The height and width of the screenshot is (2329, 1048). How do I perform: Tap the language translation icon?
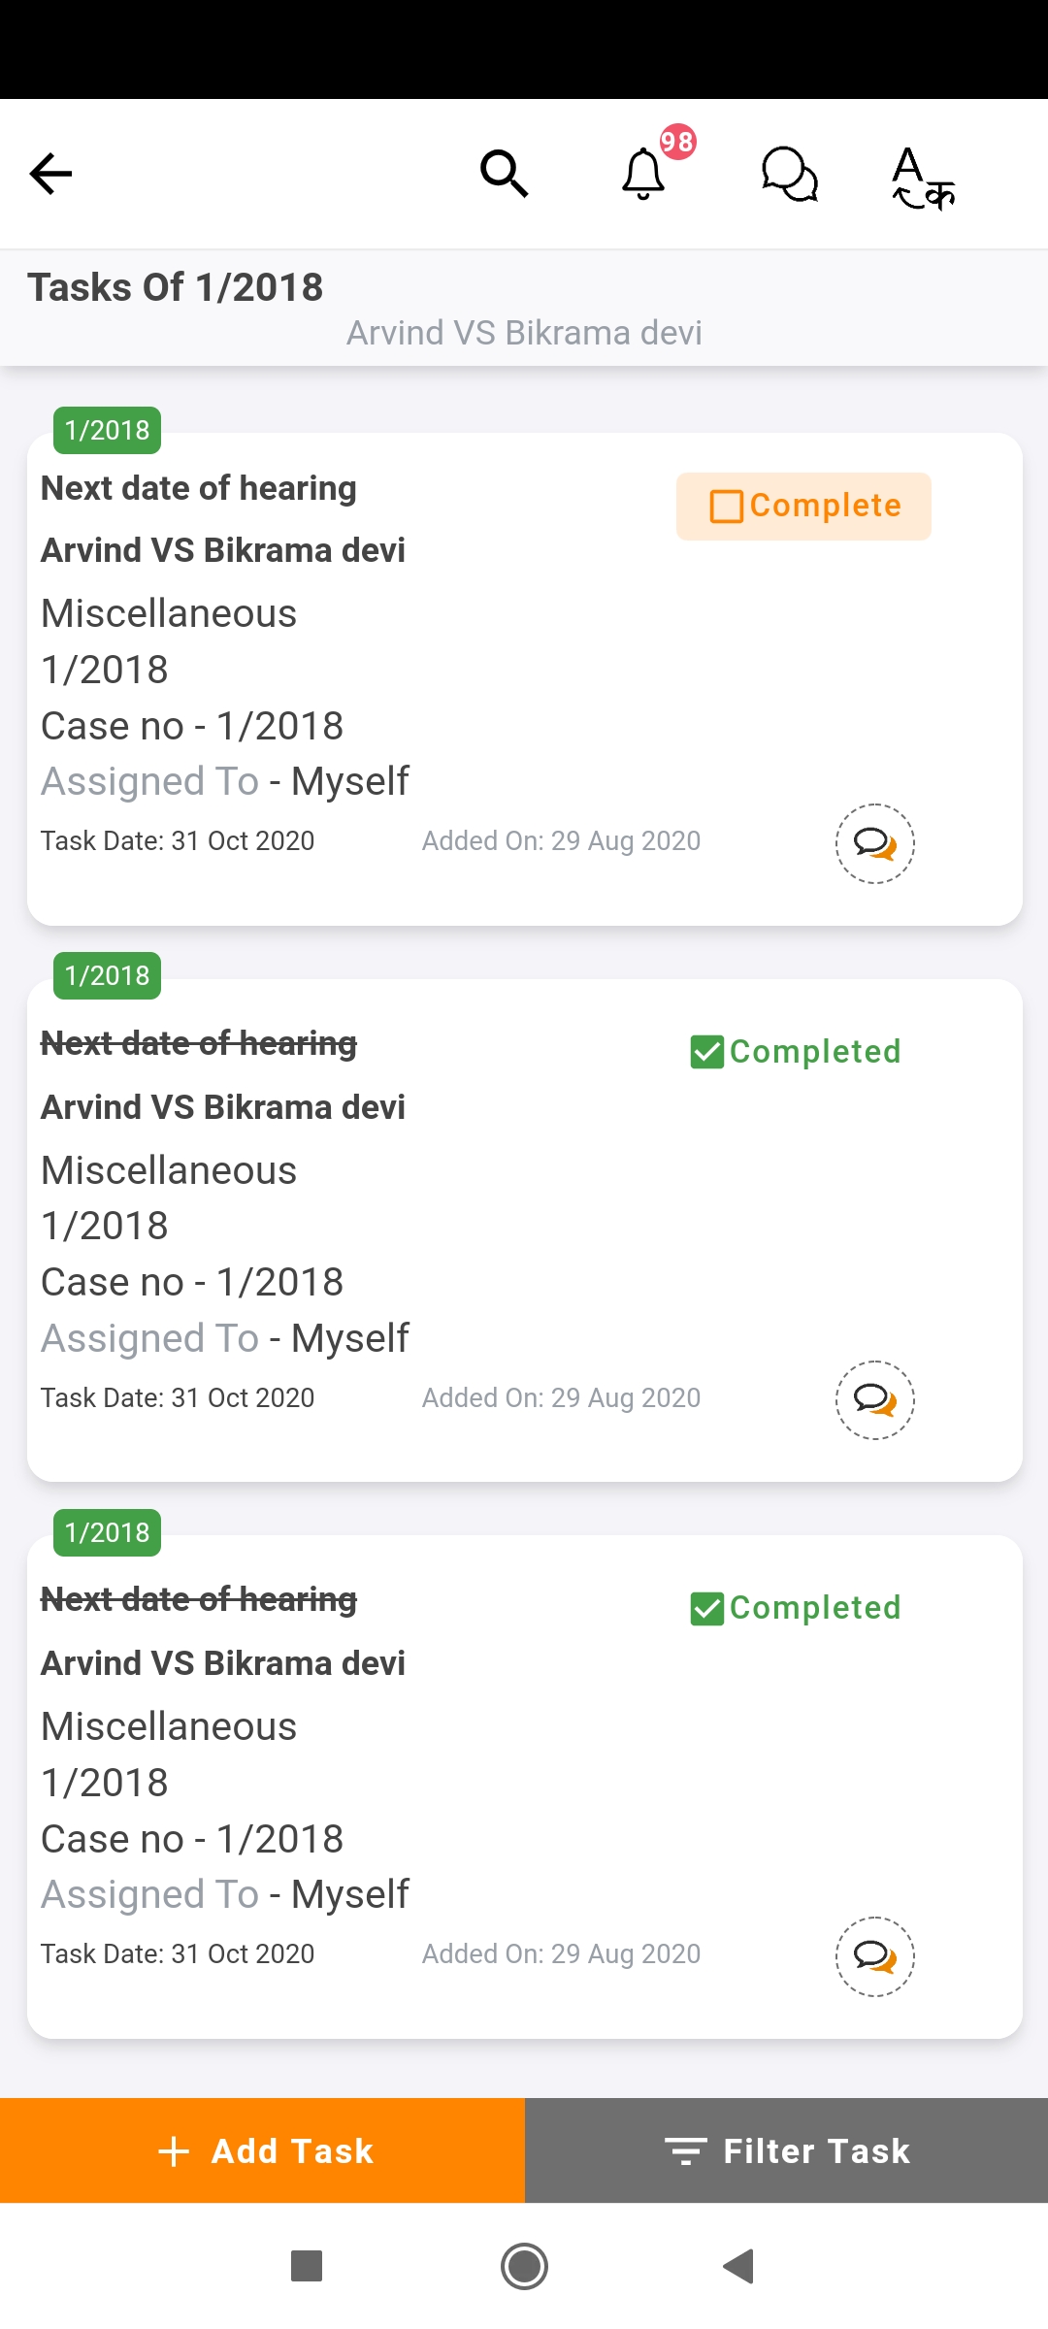pos(923,177)
